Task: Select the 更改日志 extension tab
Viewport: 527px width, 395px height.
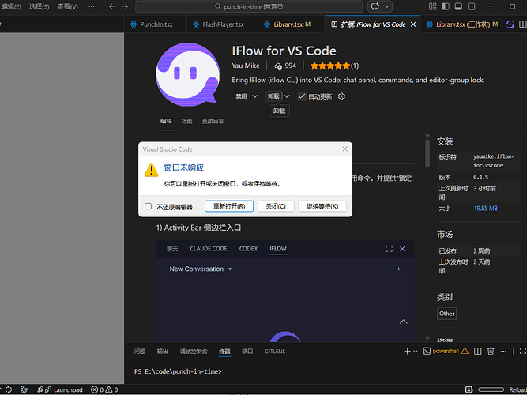Action: point(213,121)
